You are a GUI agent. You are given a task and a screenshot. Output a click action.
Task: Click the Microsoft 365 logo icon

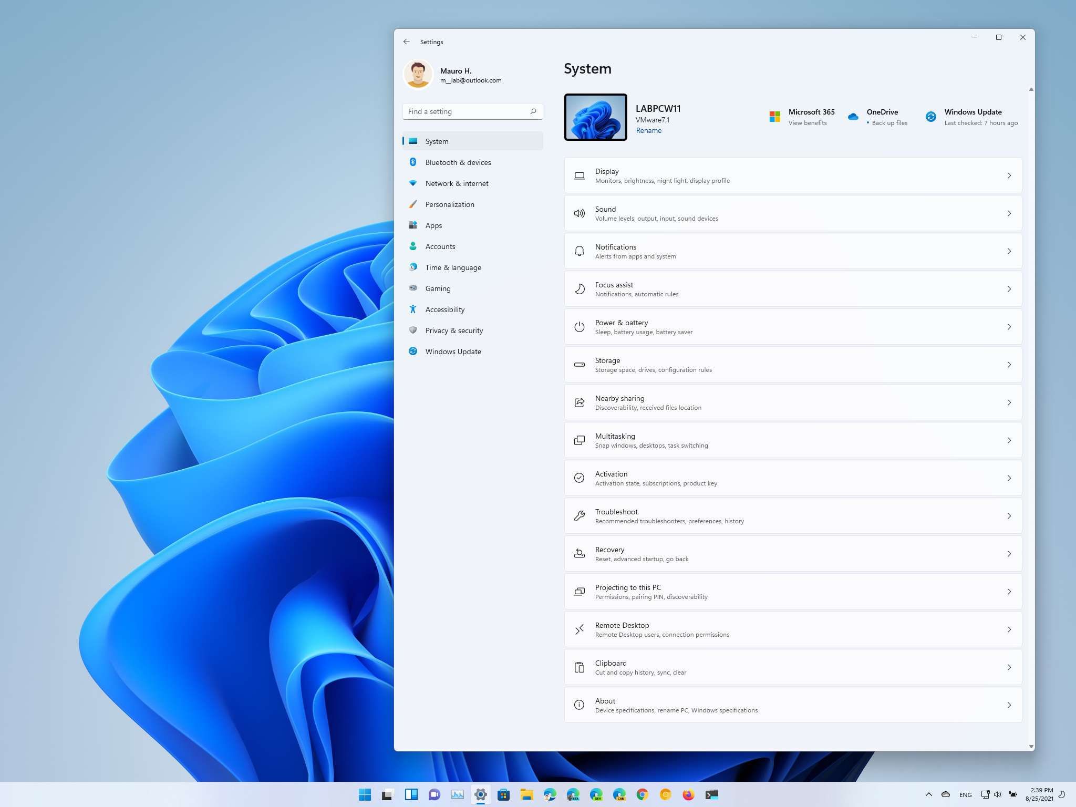(774, 117)
